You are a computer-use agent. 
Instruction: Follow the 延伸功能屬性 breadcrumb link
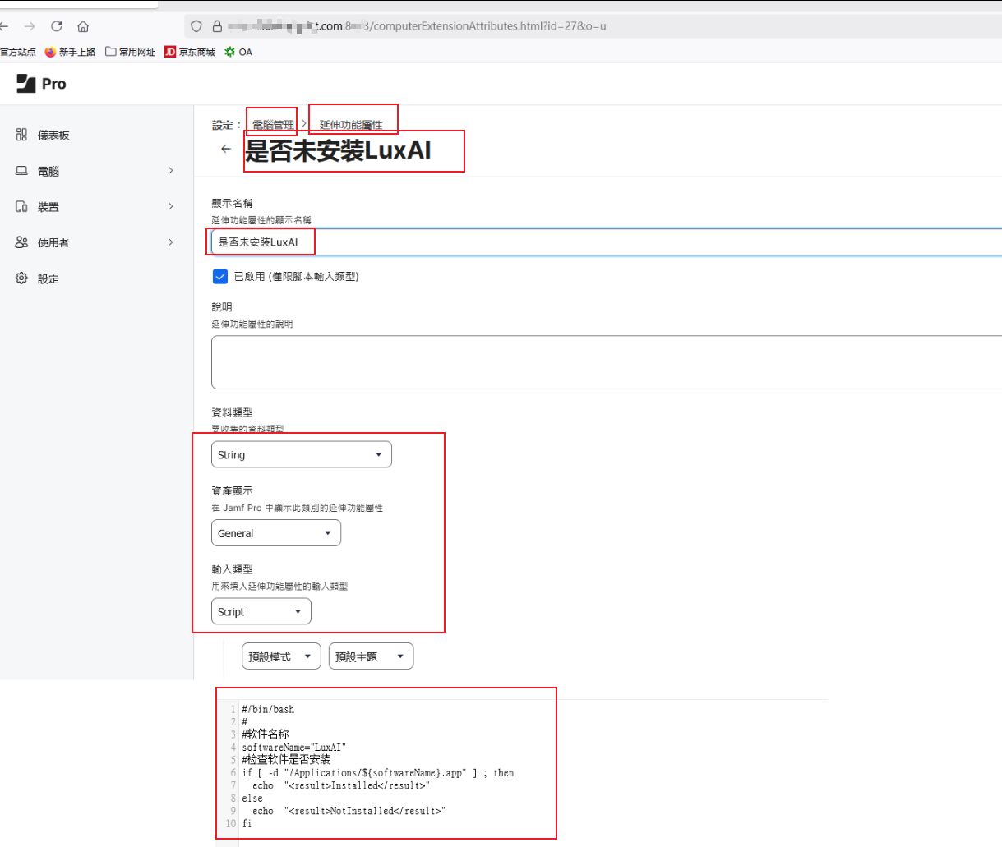(351, 125)
